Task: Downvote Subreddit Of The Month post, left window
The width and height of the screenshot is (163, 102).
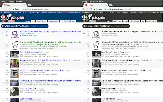Action: pos(7,46)
